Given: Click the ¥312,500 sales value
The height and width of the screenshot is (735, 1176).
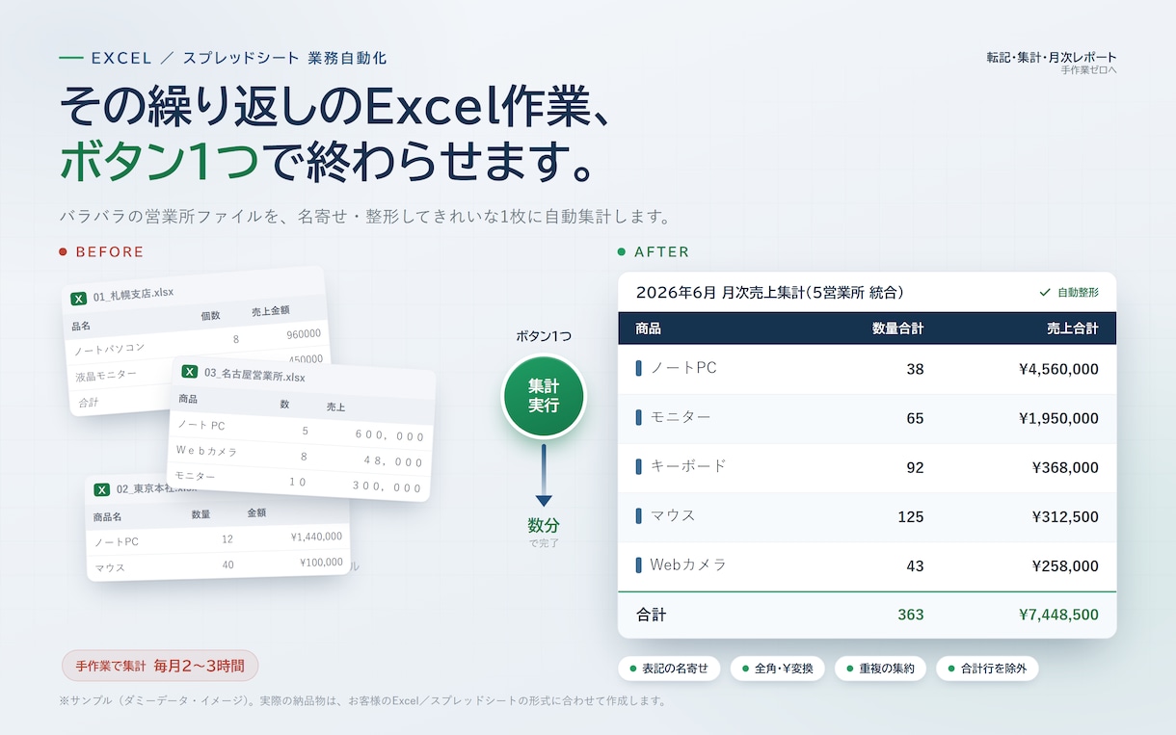Looking at the screenshot, I should point(1065,516).
